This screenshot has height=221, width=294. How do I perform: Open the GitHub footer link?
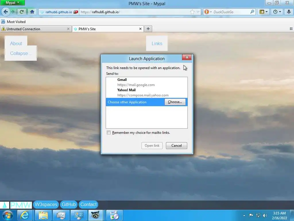[x=69, y=205]
